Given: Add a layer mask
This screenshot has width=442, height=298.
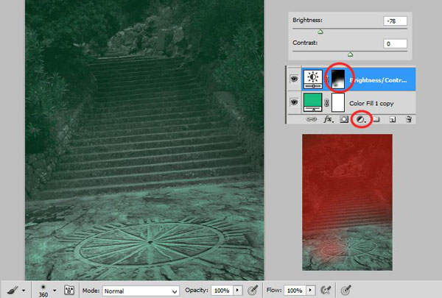Looking at the screenshot, I should (344, 119).
